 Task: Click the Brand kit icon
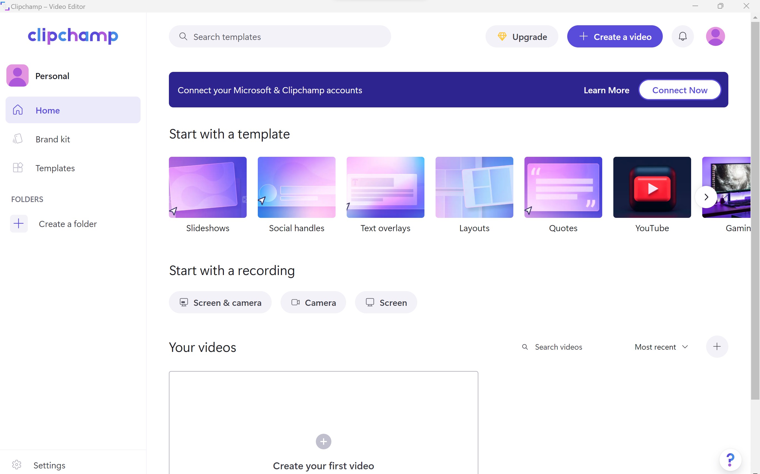point(17,138)
